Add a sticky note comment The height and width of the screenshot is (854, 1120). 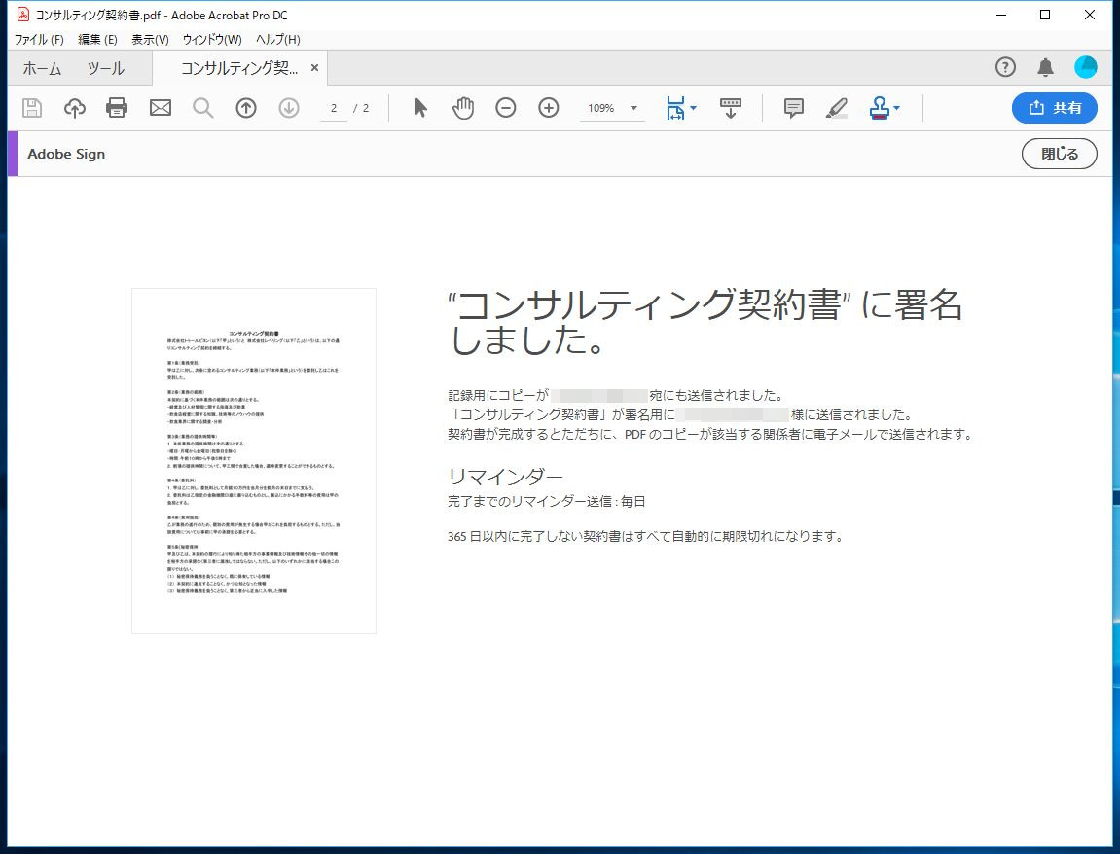tap(794, 108)
